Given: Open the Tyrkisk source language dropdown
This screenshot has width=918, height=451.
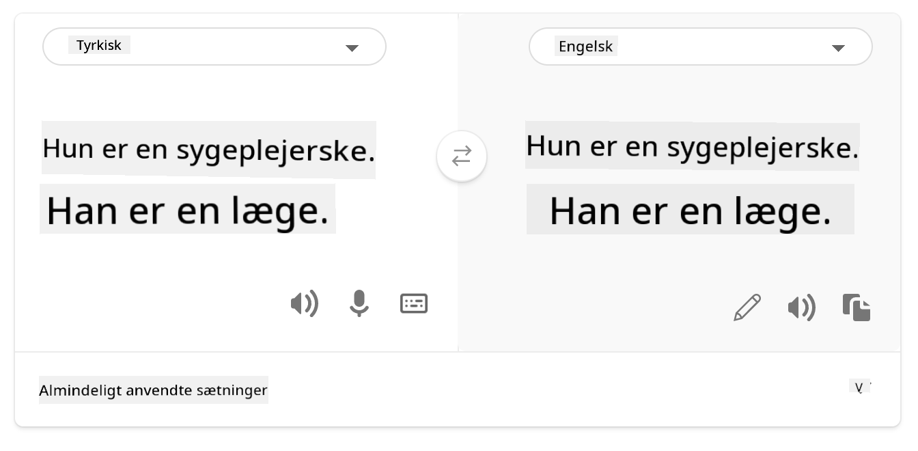Looking at the screenshot, I should pos(205,46).
